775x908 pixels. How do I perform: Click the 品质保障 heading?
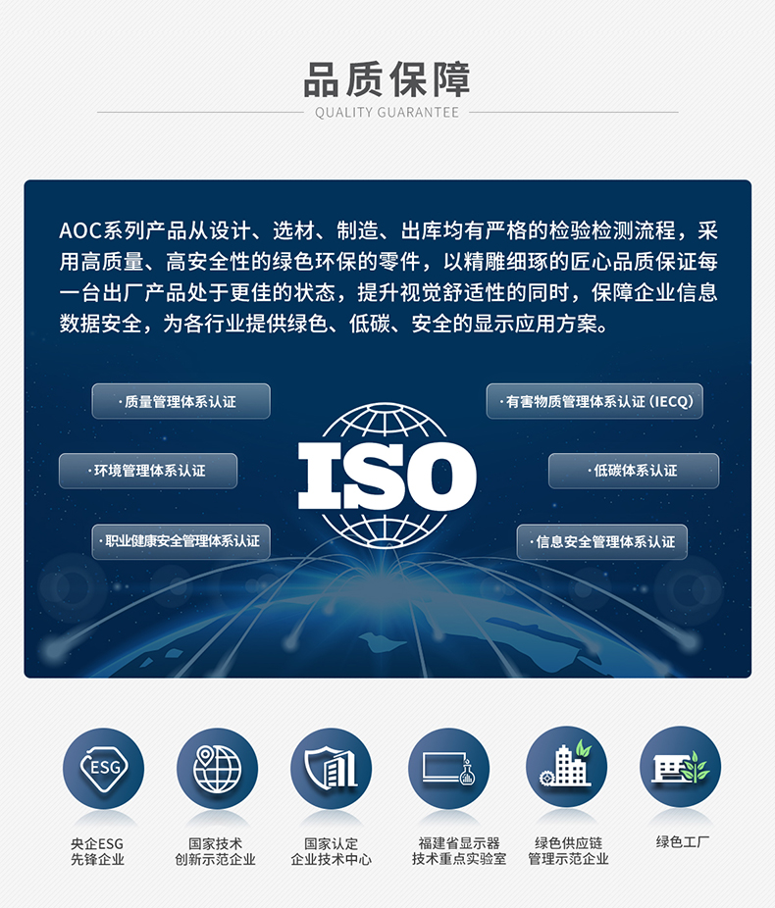tap(387, 79)
